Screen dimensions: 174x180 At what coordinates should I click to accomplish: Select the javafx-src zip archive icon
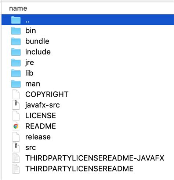pyautogui.click(x=16, y=105)
